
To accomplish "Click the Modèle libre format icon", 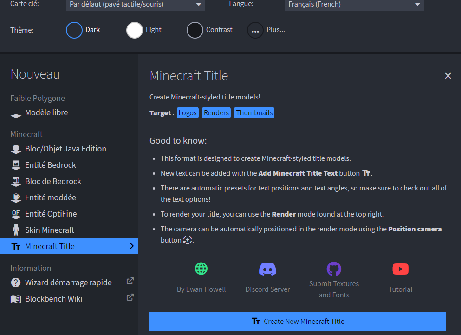I will (16, 116).
